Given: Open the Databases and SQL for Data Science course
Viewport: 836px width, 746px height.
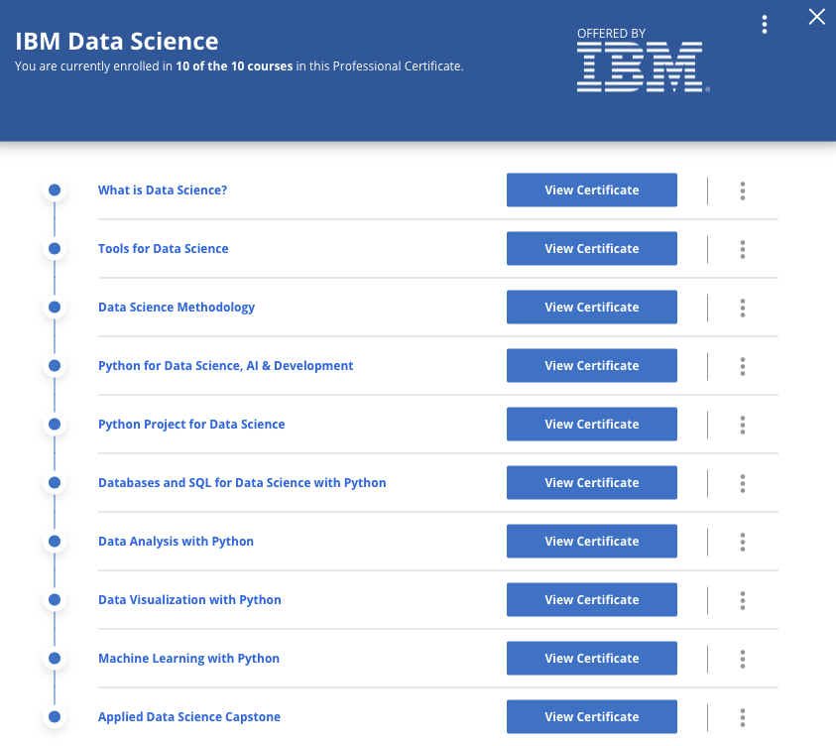Looking at the screenshot, I should (242, 482).
